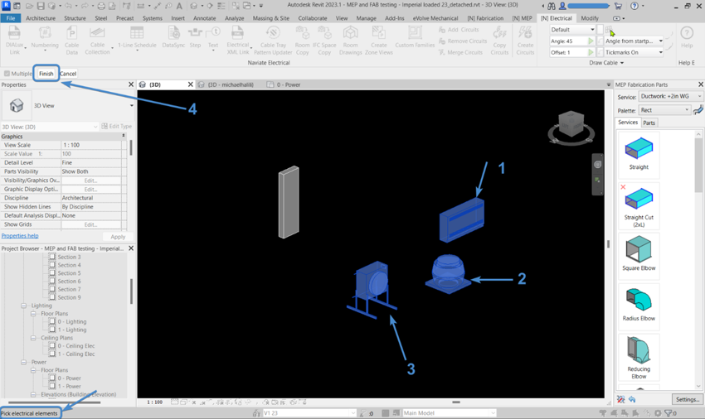
Task: Open the Custom Families tool
Action: point(415,38)
